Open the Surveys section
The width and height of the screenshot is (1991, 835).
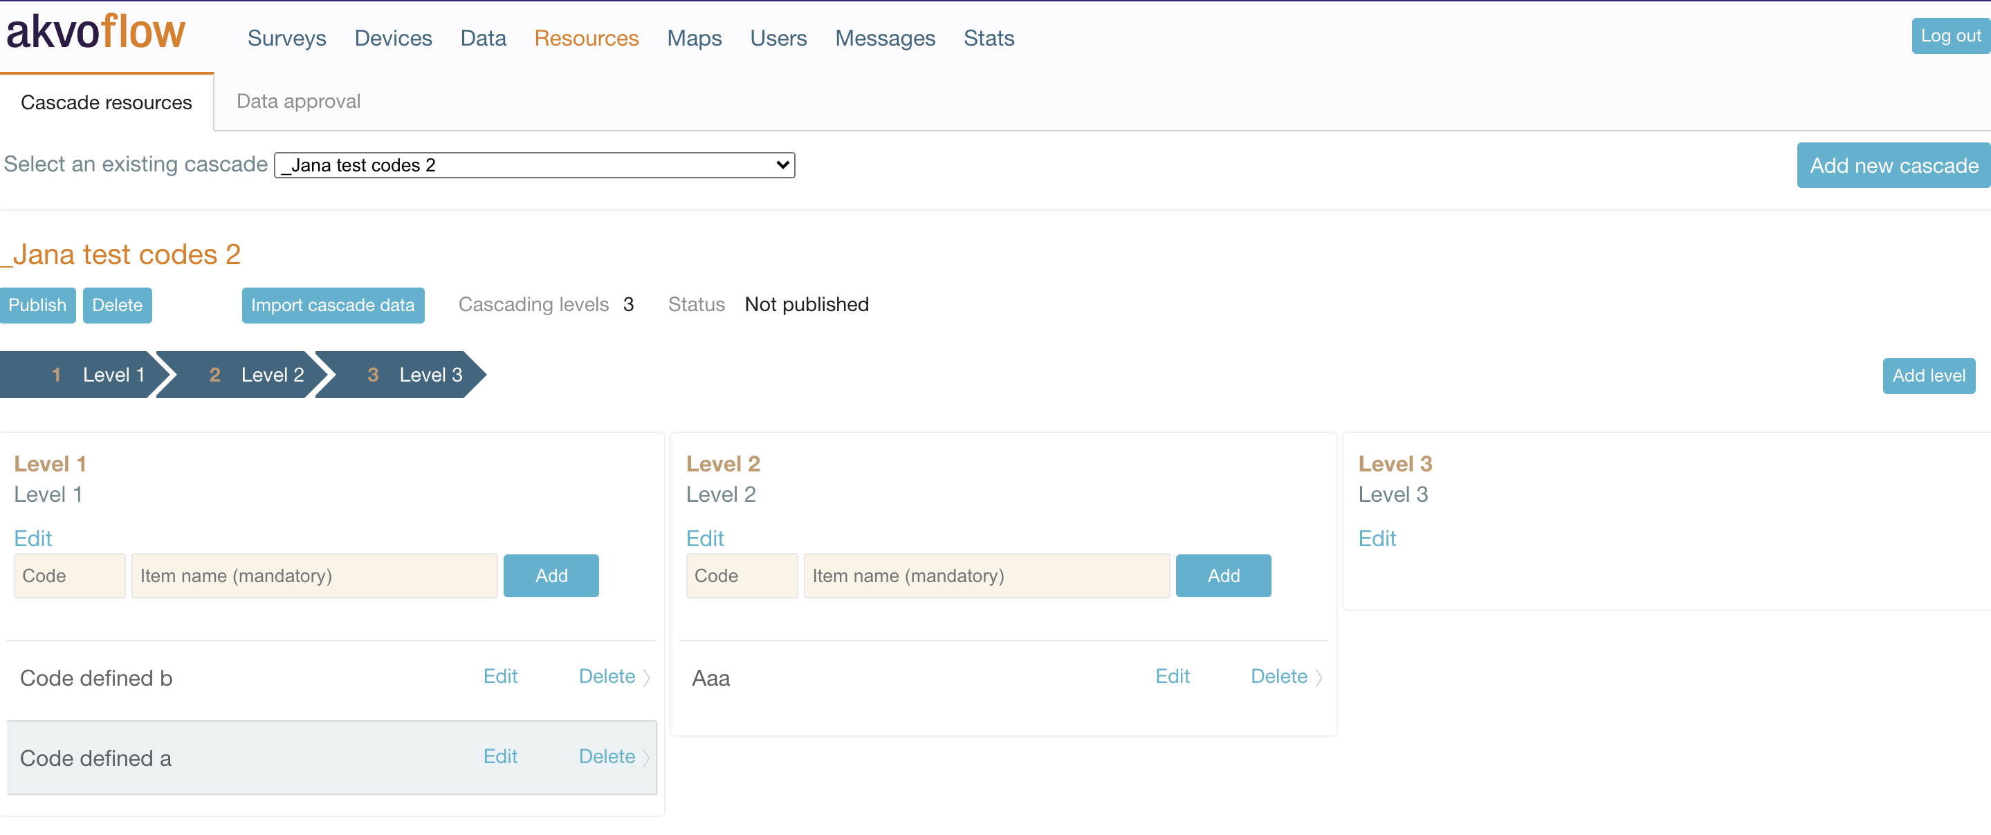click(x=286, y=38)
